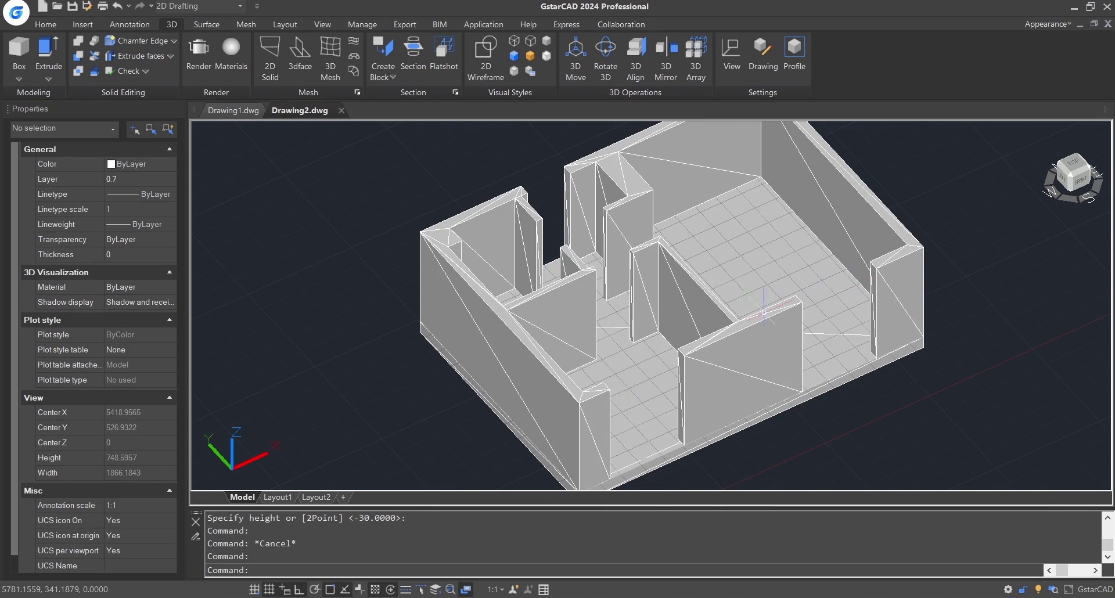Toggle grid display in status bar

269,589
